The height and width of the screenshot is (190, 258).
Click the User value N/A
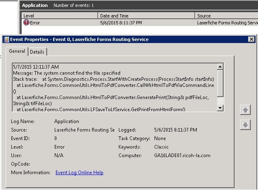click(59, 155)
